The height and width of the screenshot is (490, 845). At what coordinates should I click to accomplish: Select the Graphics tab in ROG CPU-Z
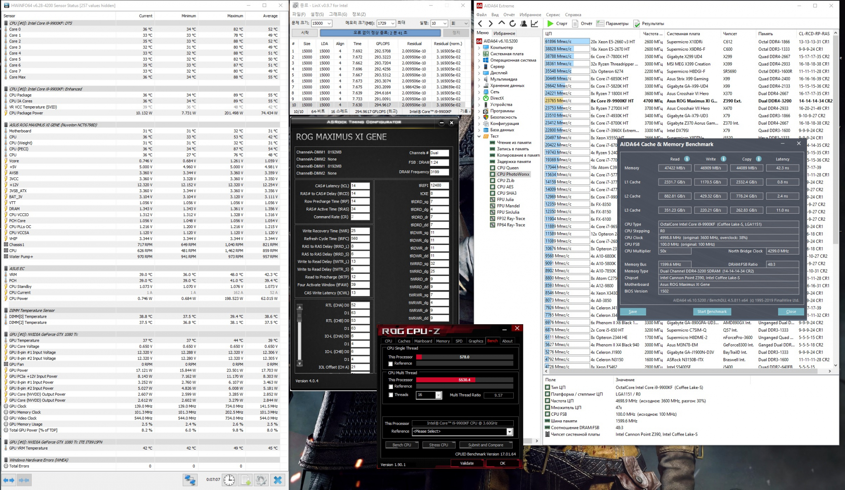476,341
